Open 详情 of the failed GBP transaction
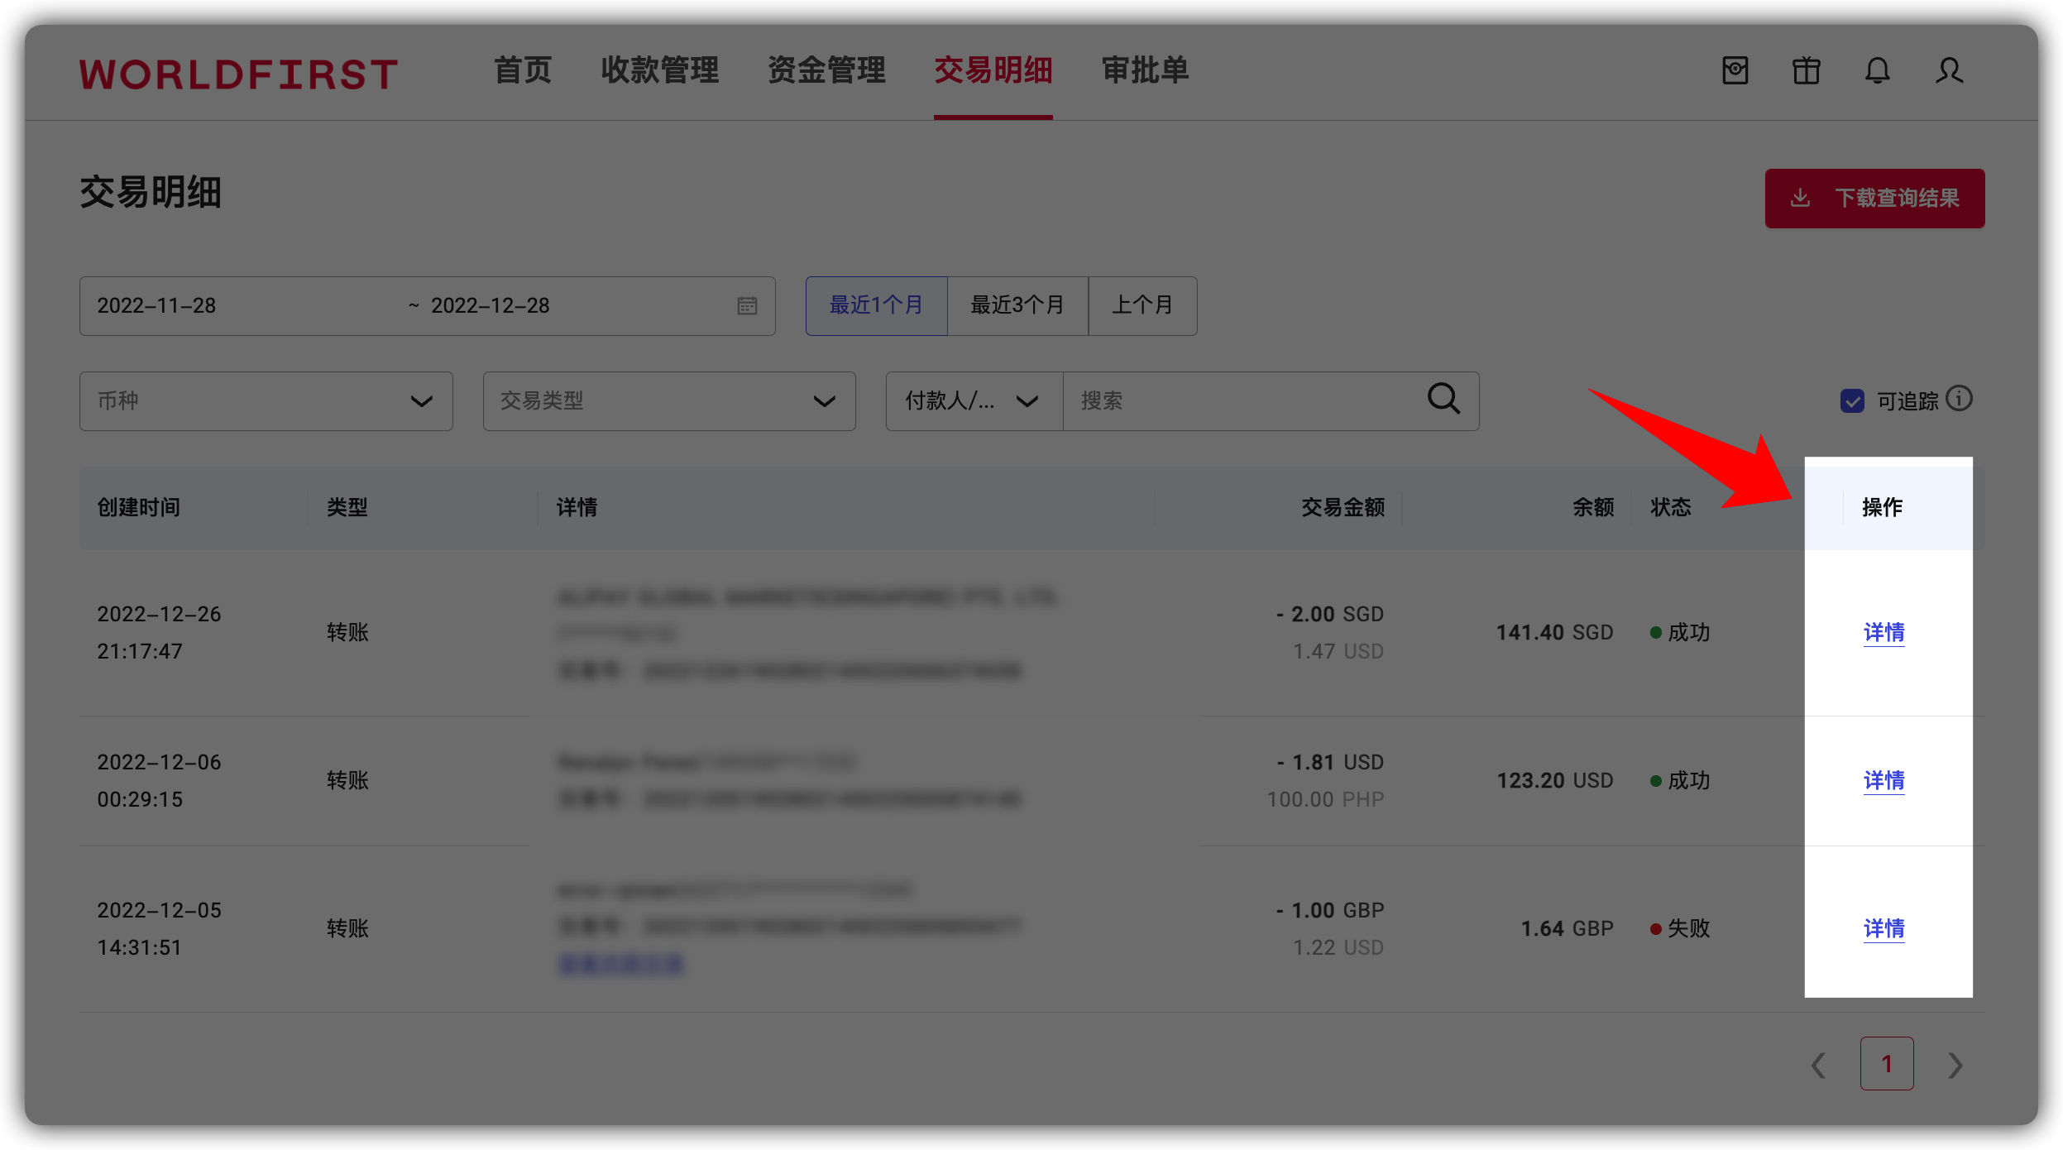 1884,928
